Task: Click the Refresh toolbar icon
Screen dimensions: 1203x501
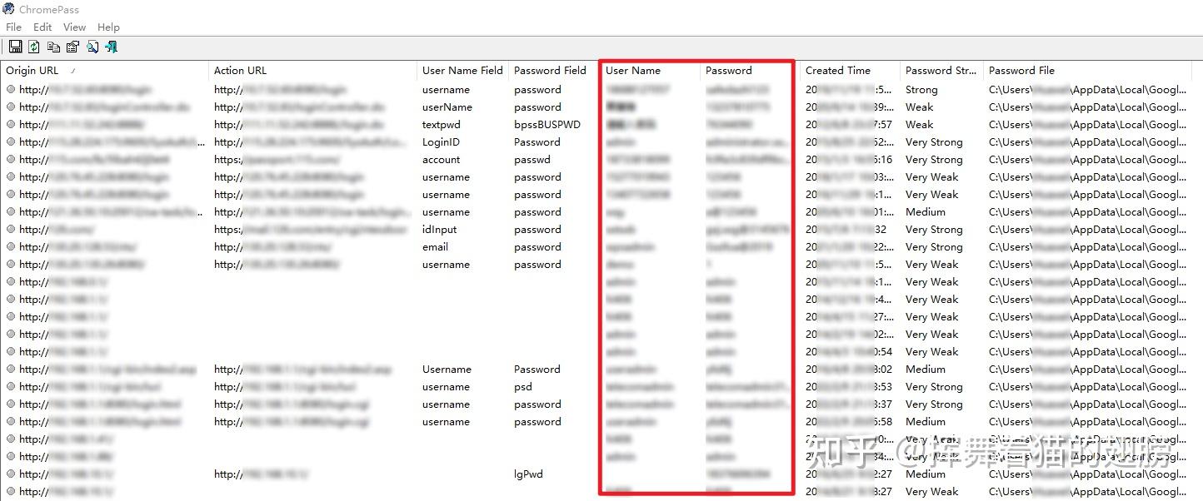Action: tap(34, 47)
